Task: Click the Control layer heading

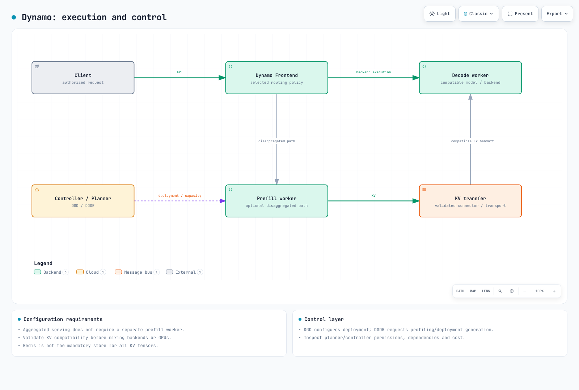Action: click(x=324, y=319)
